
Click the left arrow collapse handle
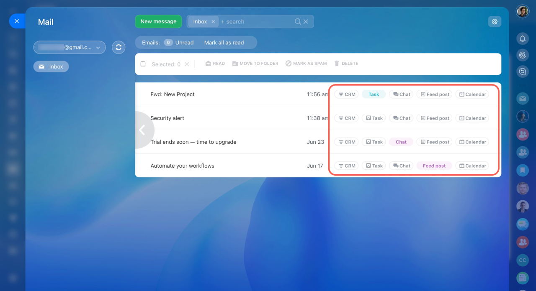(x=142, y=130)
